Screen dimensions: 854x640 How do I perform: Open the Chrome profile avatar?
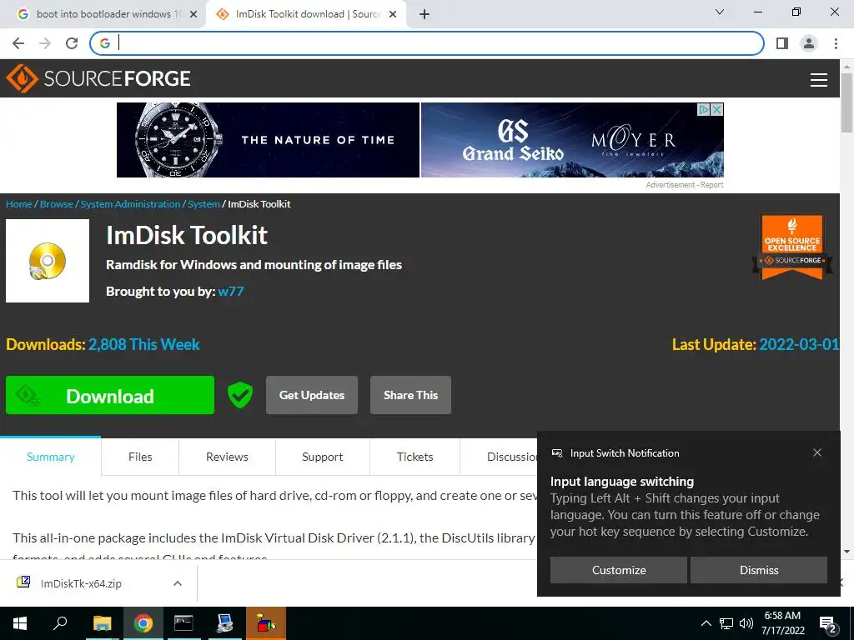(x=809, y=43)
